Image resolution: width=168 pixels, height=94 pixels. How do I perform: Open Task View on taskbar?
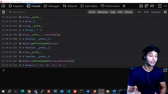[16, 91]
